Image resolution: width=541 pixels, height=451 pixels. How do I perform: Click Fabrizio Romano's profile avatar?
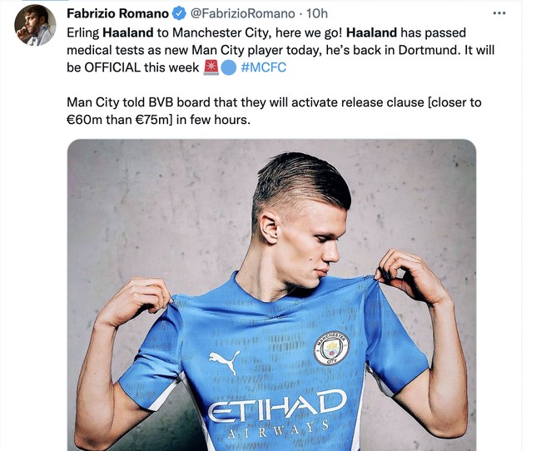point(35,25)
